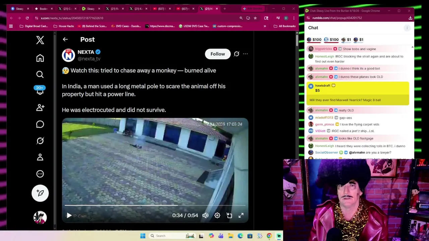This screenshot has width=429, height=241.
Task: Follow the NEXTA account
Action: [x=218, y=54]
